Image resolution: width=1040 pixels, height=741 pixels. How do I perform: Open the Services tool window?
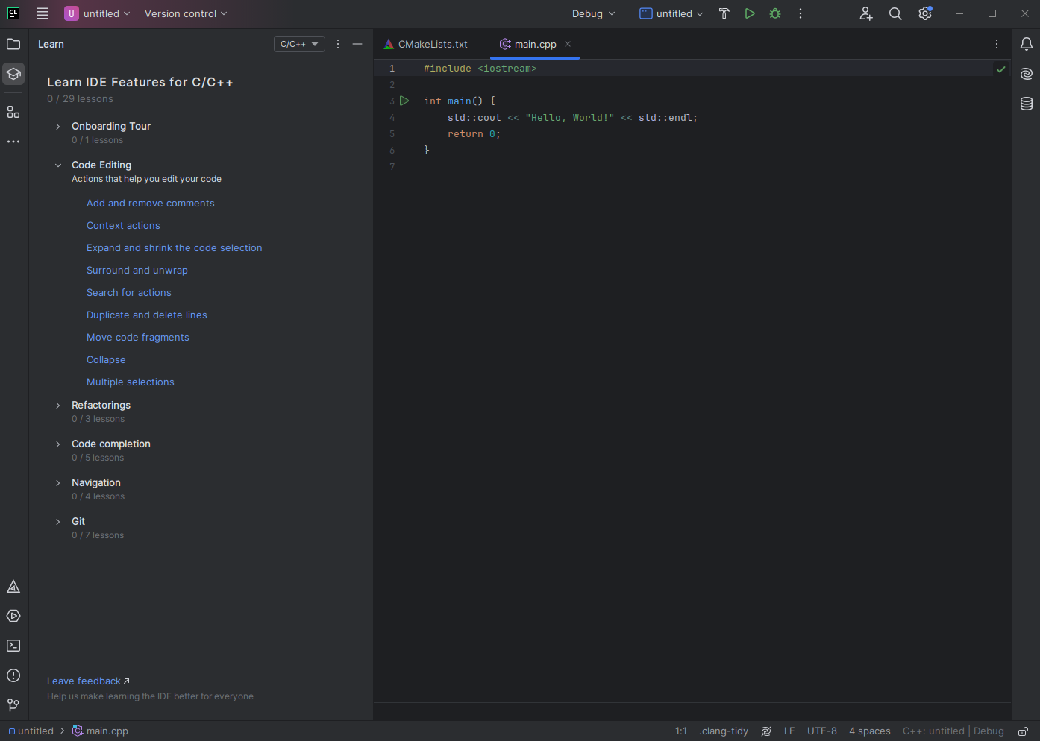point(13,616)
